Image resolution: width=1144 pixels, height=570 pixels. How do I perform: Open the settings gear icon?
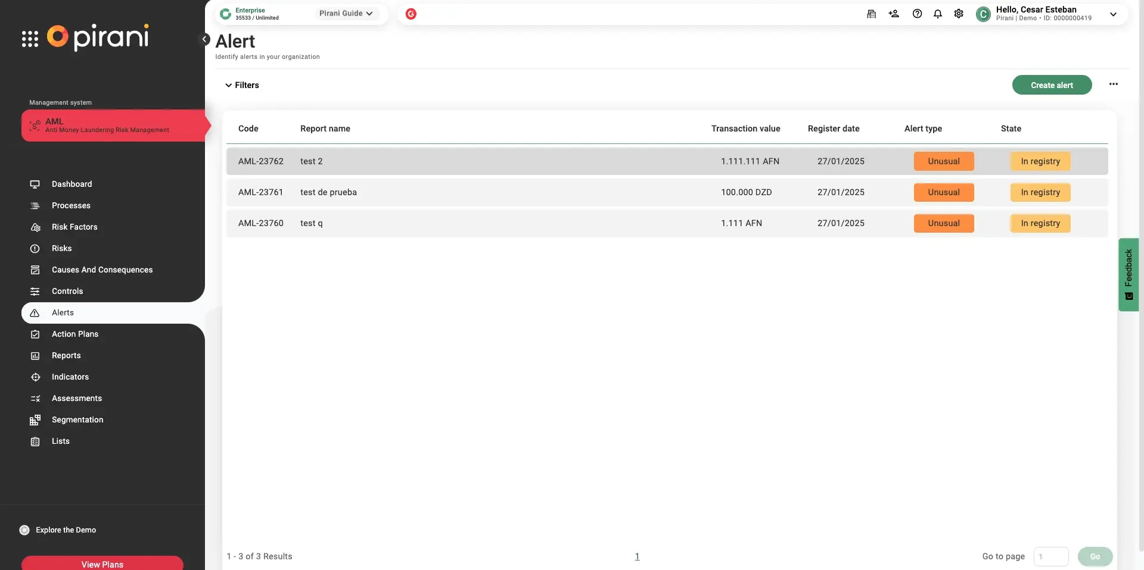point(958,14)
